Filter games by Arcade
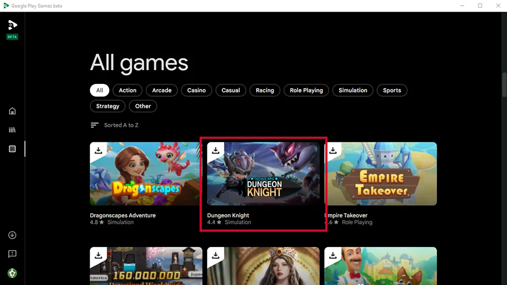 pos(162,90)
